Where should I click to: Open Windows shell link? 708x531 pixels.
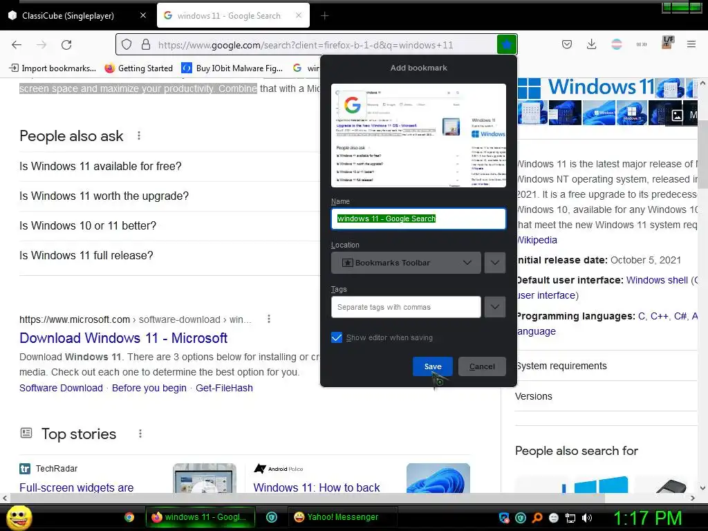tap(657, 280)
